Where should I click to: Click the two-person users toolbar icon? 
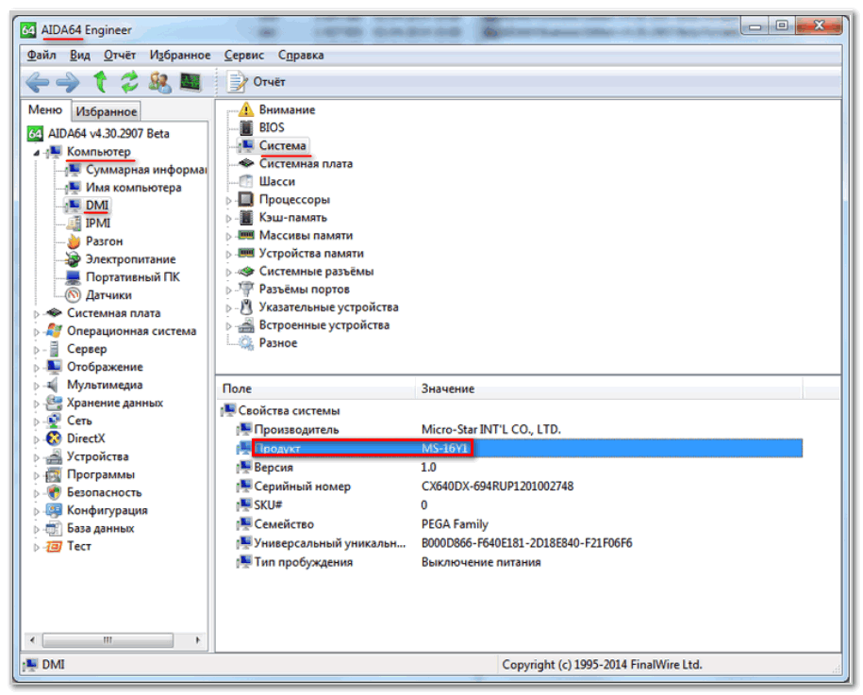(x=159, y=82)
